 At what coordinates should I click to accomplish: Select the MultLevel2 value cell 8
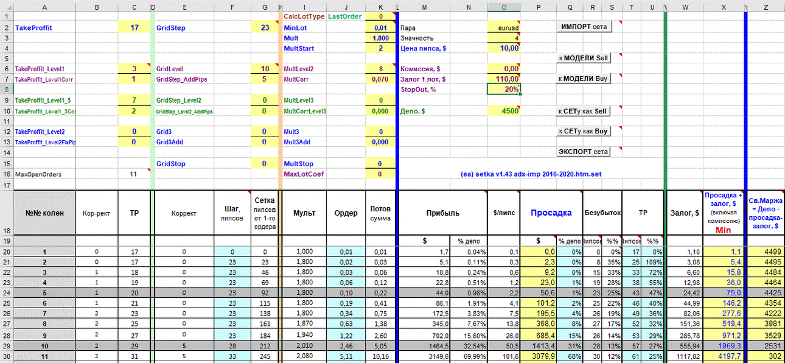pos(380,69)
